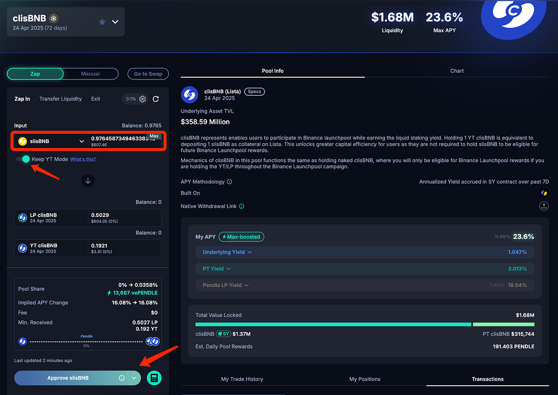Screen dimensions: 558x395
Task: Expand the PT Yield row
Action: pyautogui.click(x=365, y=269)
